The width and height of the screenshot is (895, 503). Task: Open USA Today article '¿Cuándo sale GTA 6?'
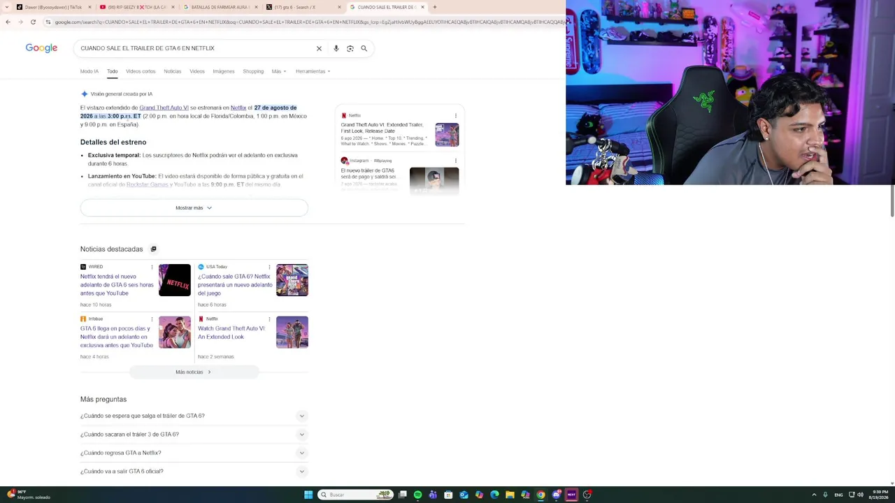click(x=235, y=284)
